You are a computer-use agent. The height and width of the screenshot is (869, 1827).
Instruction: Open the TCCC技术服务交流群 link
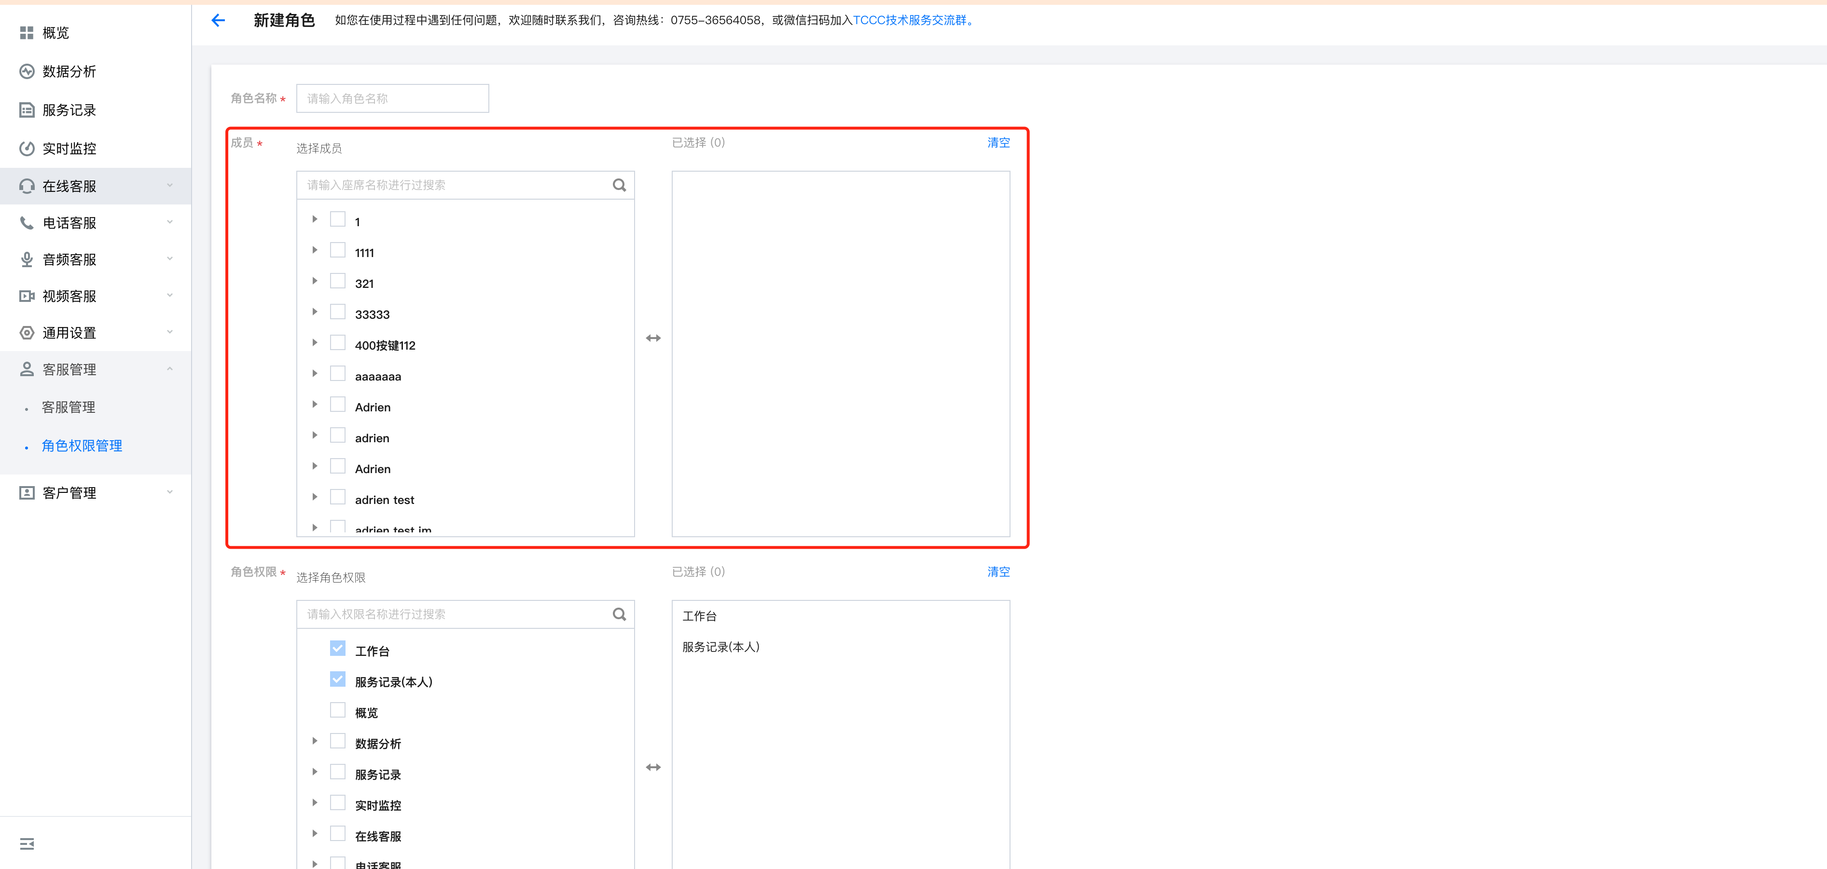click(912, 21)
